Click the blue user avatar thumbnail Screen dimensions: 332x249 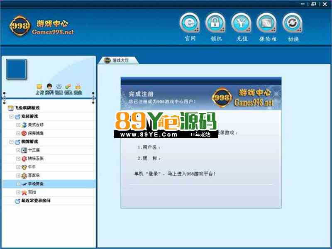pyautogui.click(x=17, y=70)
